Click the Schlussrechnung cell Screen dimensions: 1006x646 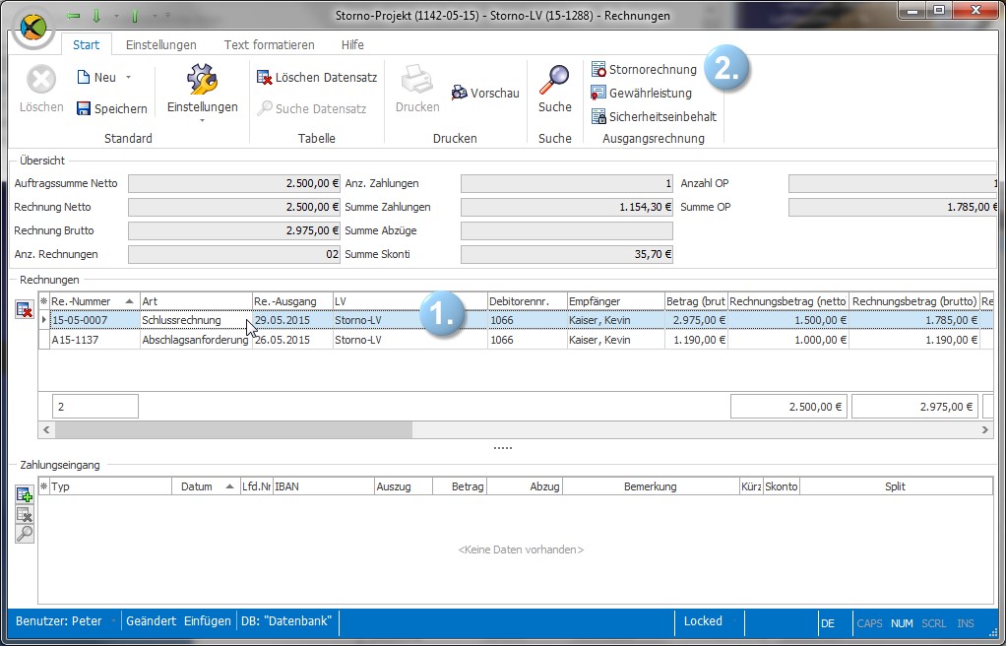tap(196, 320)
